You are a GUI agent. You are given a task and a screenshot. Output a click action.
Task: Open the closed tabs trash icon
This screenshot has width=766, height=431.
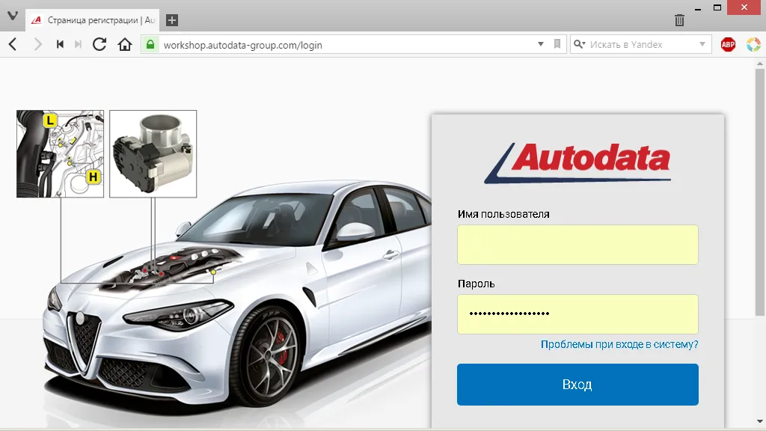pyautogui.click(x=679, y=20)
